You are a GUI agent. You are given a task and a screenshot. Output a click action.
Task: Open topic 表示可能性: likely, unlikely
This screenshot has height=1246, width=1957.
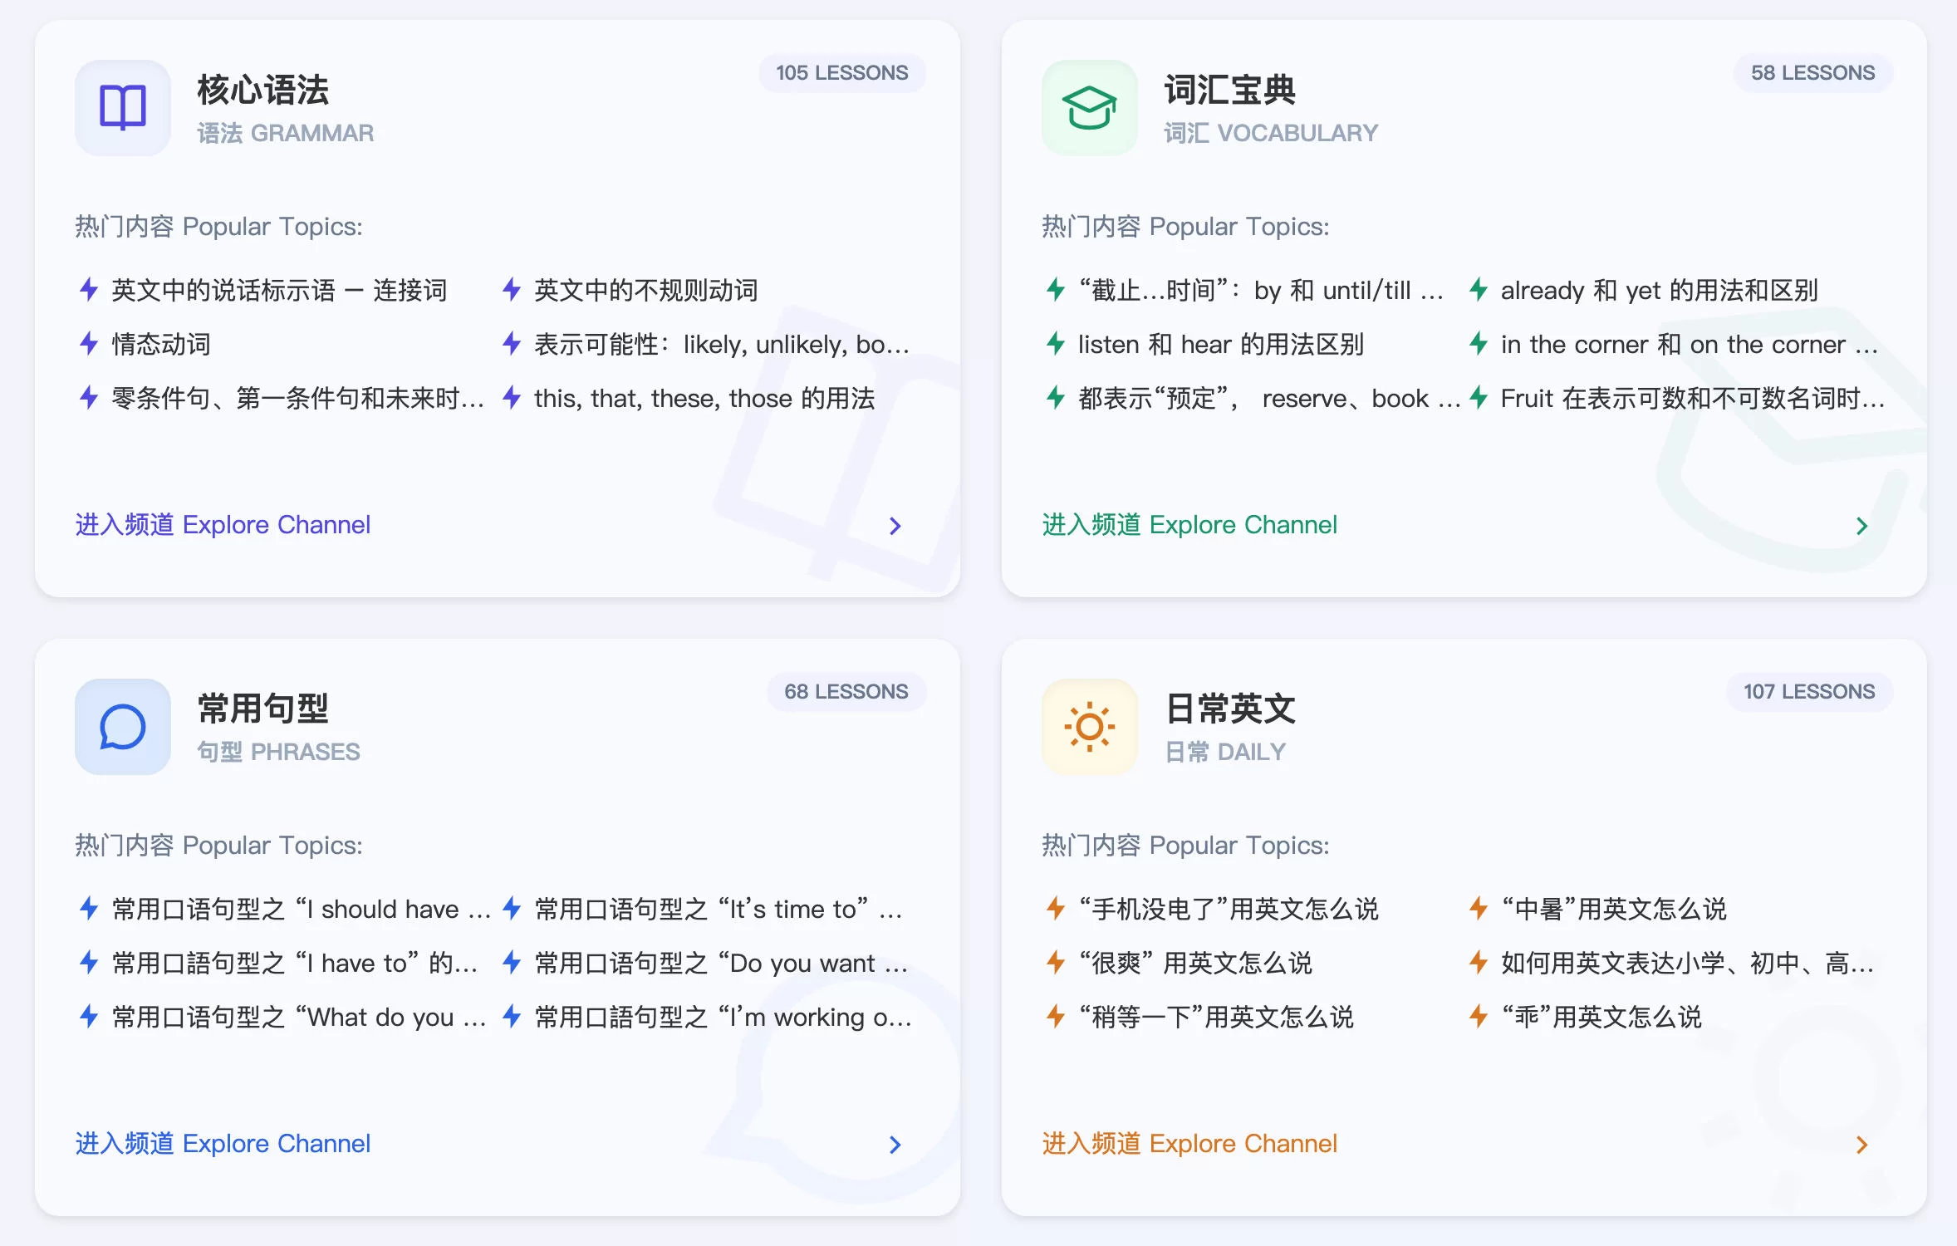pos(722,345)
